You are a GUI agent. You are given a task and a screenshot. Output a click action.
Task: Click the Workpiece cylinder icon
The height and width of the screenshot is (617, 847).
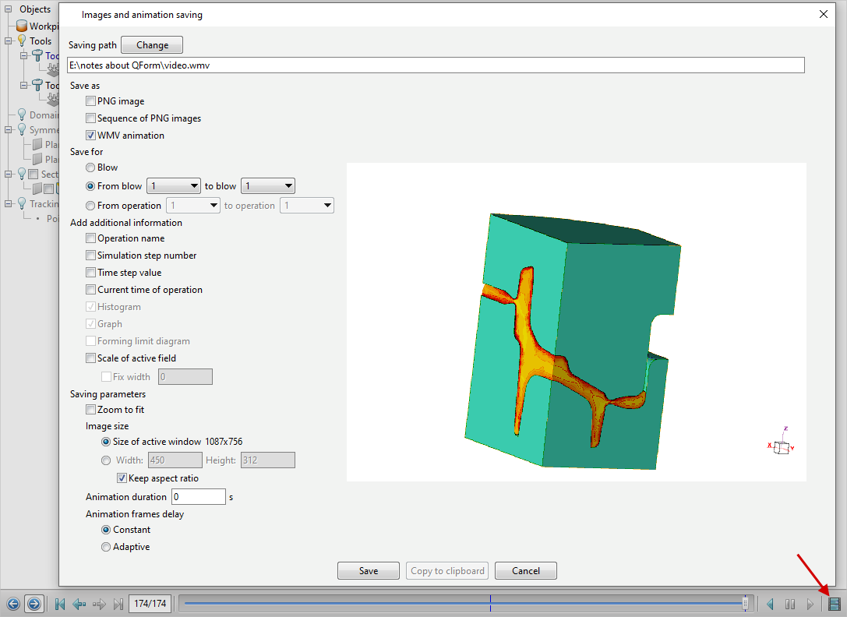click(22, 26)
